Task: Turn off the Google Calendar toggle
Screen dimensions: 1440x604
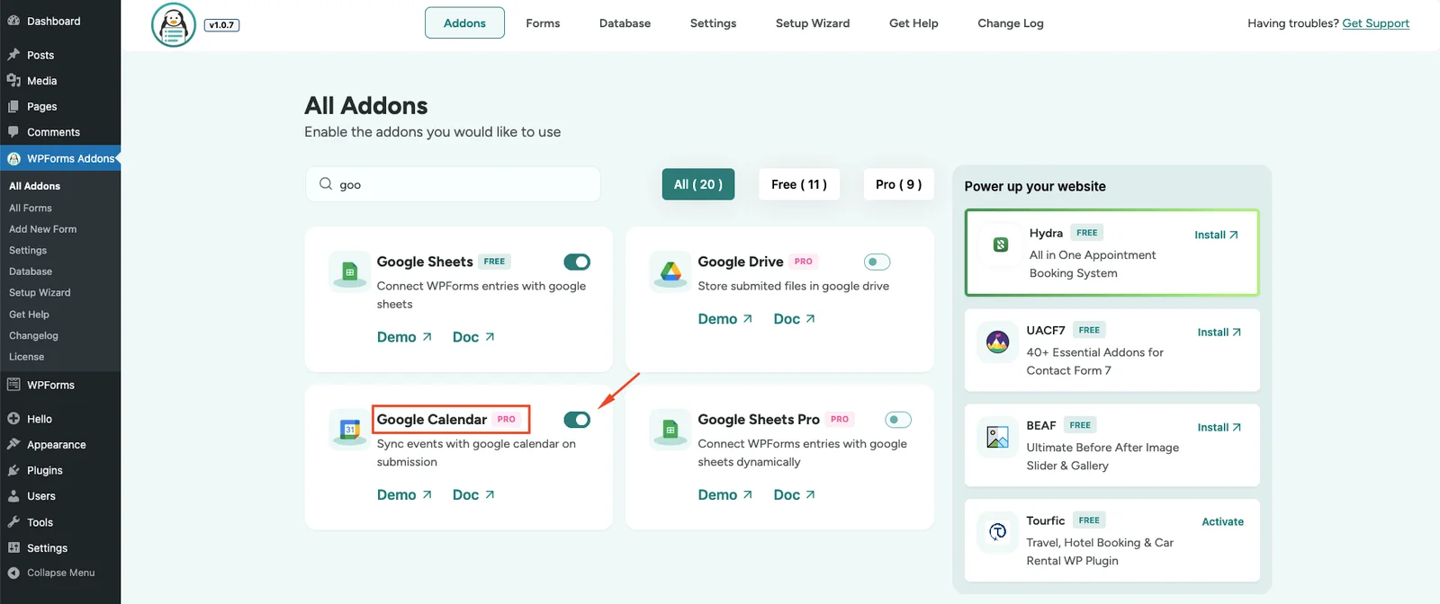Action: tap(577, 420)
